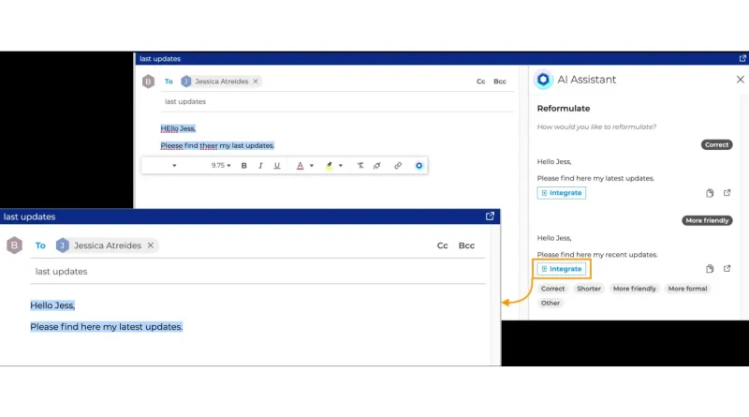Clear formatting with the strikethrough T icon
The width and height of the screenshot is (749, 417).
pos(360,166)
